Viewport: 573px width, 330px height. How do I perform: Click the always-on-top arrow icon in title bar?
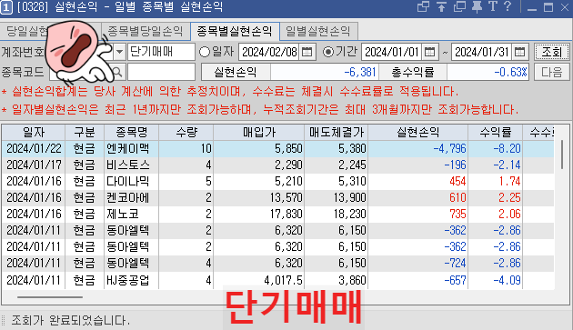[x=441, y=6]
